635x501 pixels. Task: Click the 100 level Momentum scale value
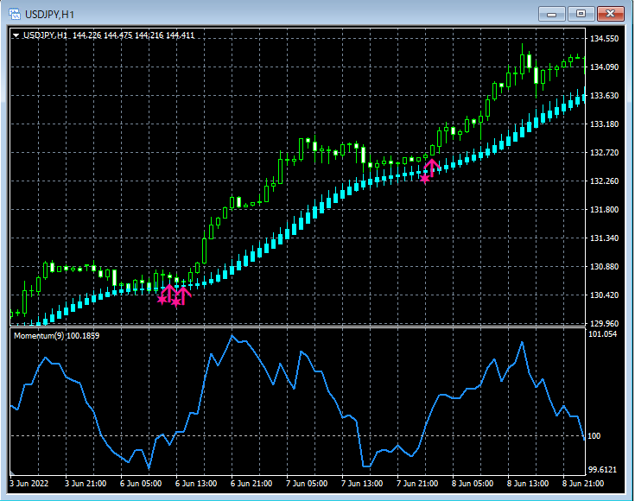click(594, 436)
